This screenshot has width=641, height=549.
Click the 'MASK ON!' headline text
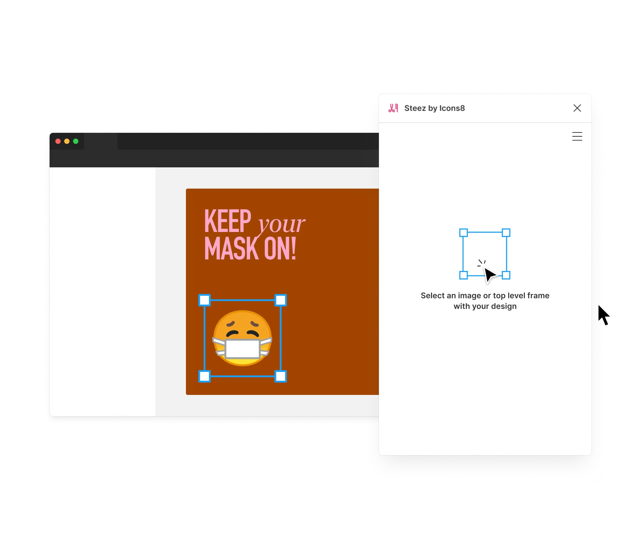pyautogui.click(x=250, y=249)
